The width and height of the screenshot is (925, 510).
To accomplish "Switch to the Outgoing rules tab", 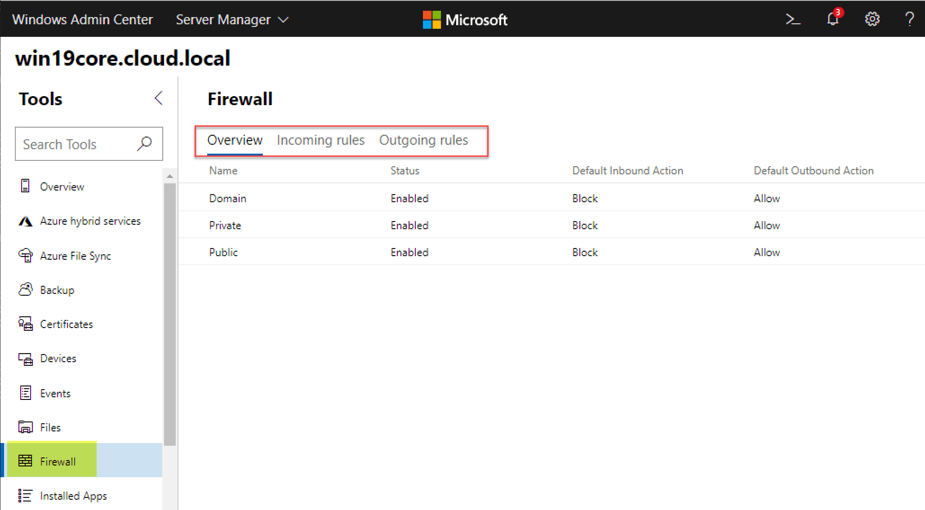I will (x=423, y=140).
